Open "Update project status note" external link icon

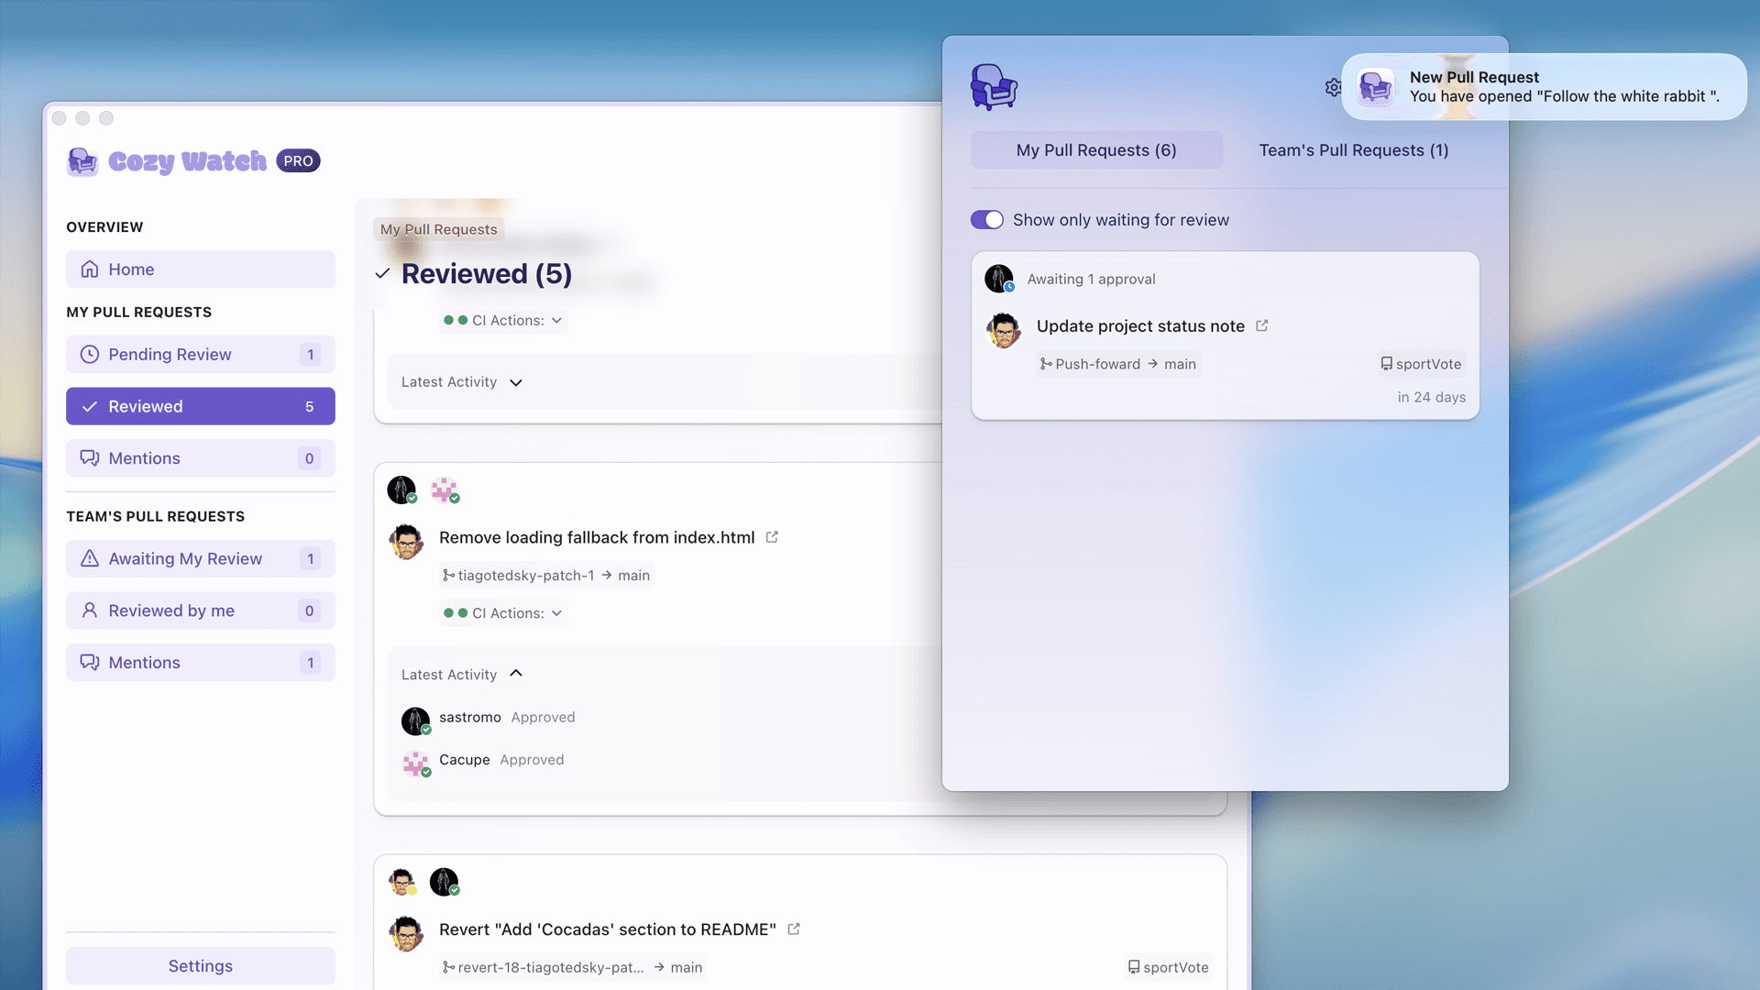click(x=1262, y=325)
